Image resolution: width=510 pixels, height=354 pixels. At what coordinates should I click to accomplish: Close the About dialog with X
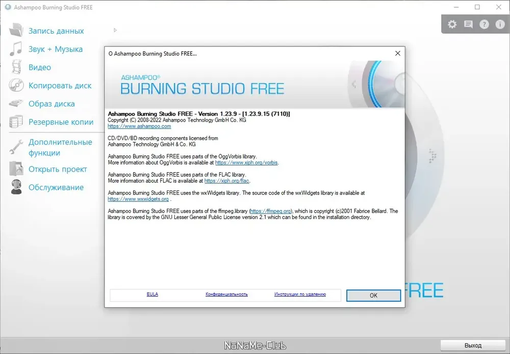[x=397, y=53]
